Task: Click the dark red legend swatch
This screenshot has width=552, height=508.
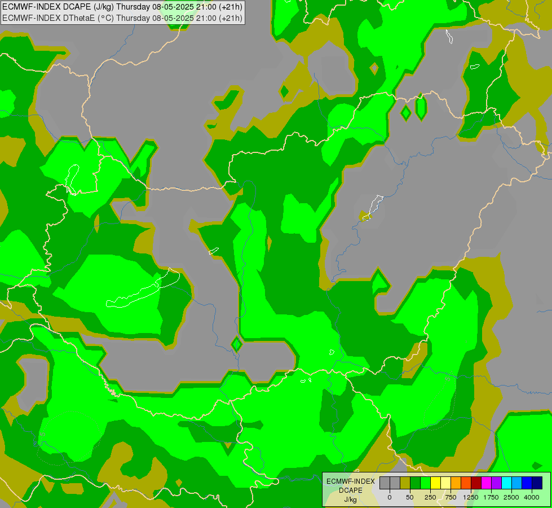Action: tap(476, 483)
